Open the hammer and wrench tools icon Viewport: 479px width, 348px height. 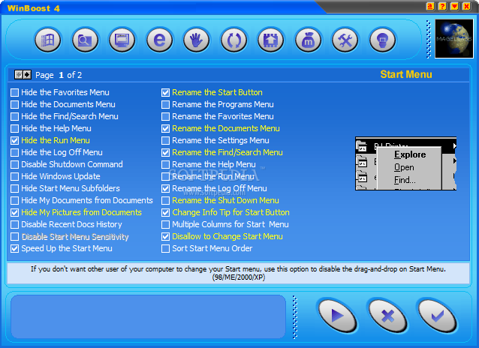click(345, 40)
